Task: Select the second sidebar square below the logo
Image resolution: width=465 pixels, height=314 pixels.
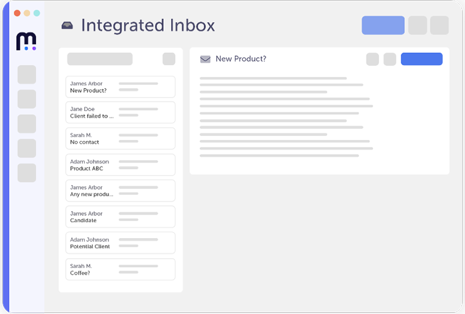Action: click(27, 99)
